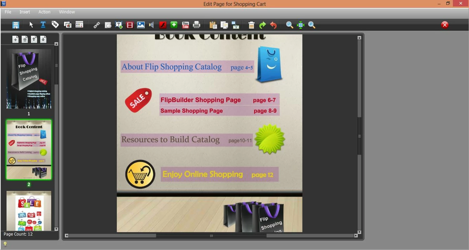Click the red undo arrow

click(274, 25)
